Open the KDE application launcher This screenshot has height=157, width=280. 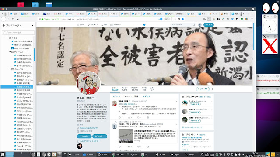[3, 154]
